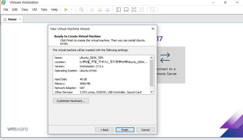The height and width of the screenshot is (140, 243).
Task: Power on with the green play icon
Action: coord(66,10)
